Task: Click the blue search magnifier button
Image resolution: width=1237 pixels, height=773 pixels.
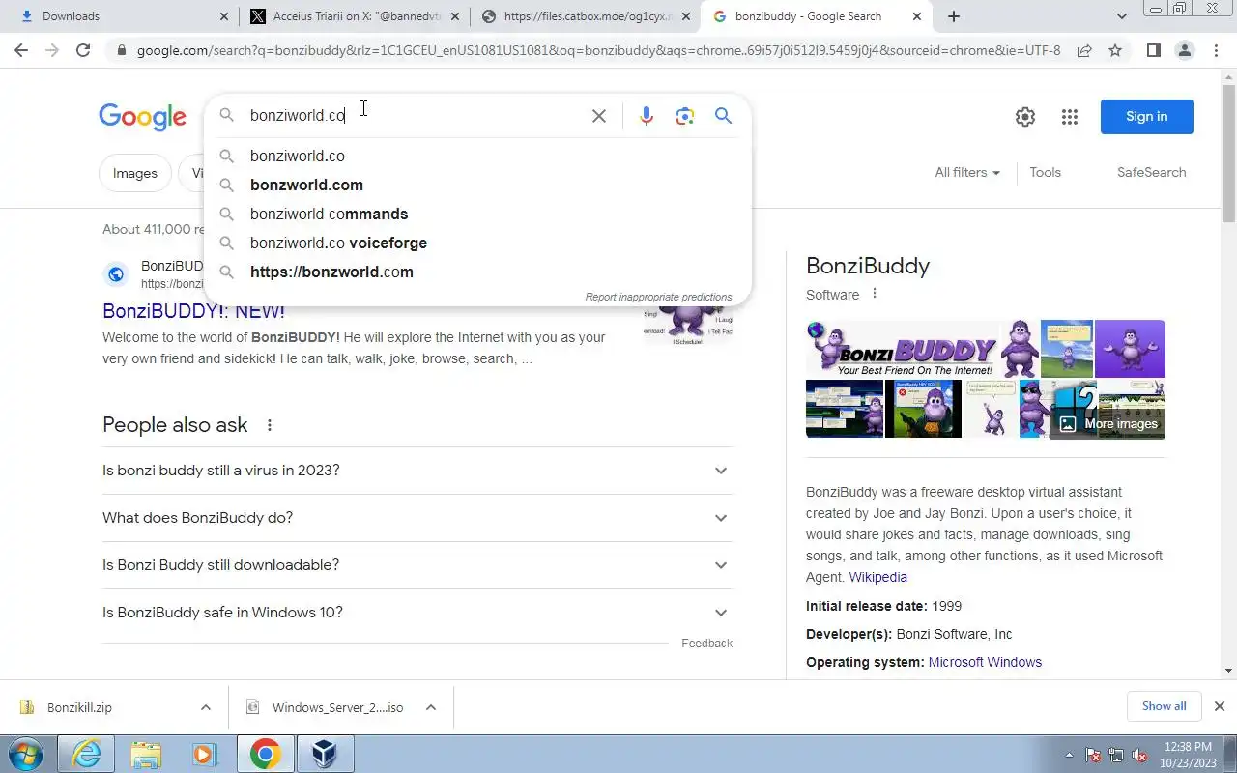Action: tap(723, 116)
